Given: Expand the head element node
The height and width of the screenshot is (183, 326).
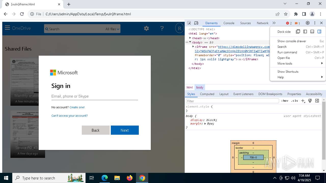Looking at the screenshot, I should [x=190, y=38].
